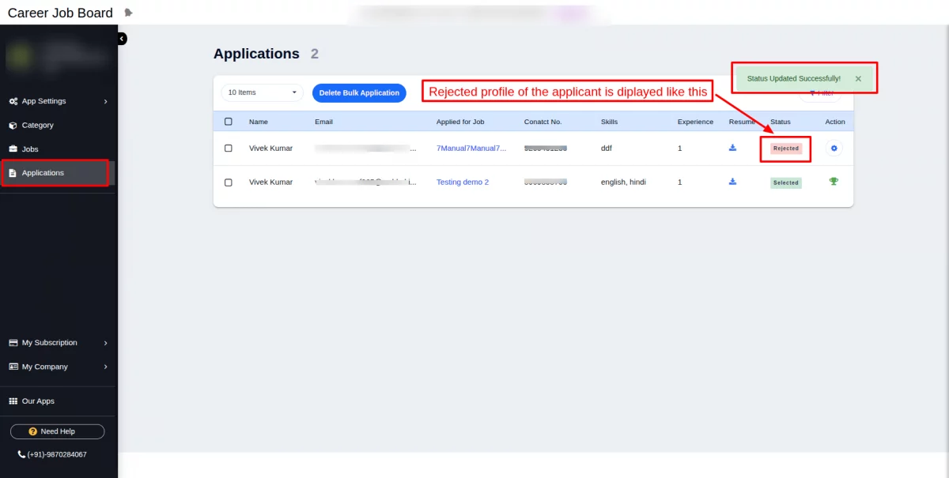
Task: Click the Applications document icon
Action: pyautogui.click(x=13, y=173)
